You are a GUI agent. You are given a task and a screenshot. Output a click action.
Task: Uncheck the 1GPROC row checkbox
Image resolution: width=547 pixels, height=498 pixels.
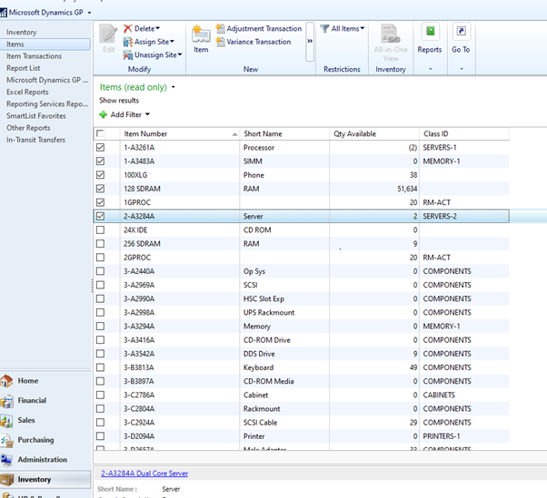(101, 202)
